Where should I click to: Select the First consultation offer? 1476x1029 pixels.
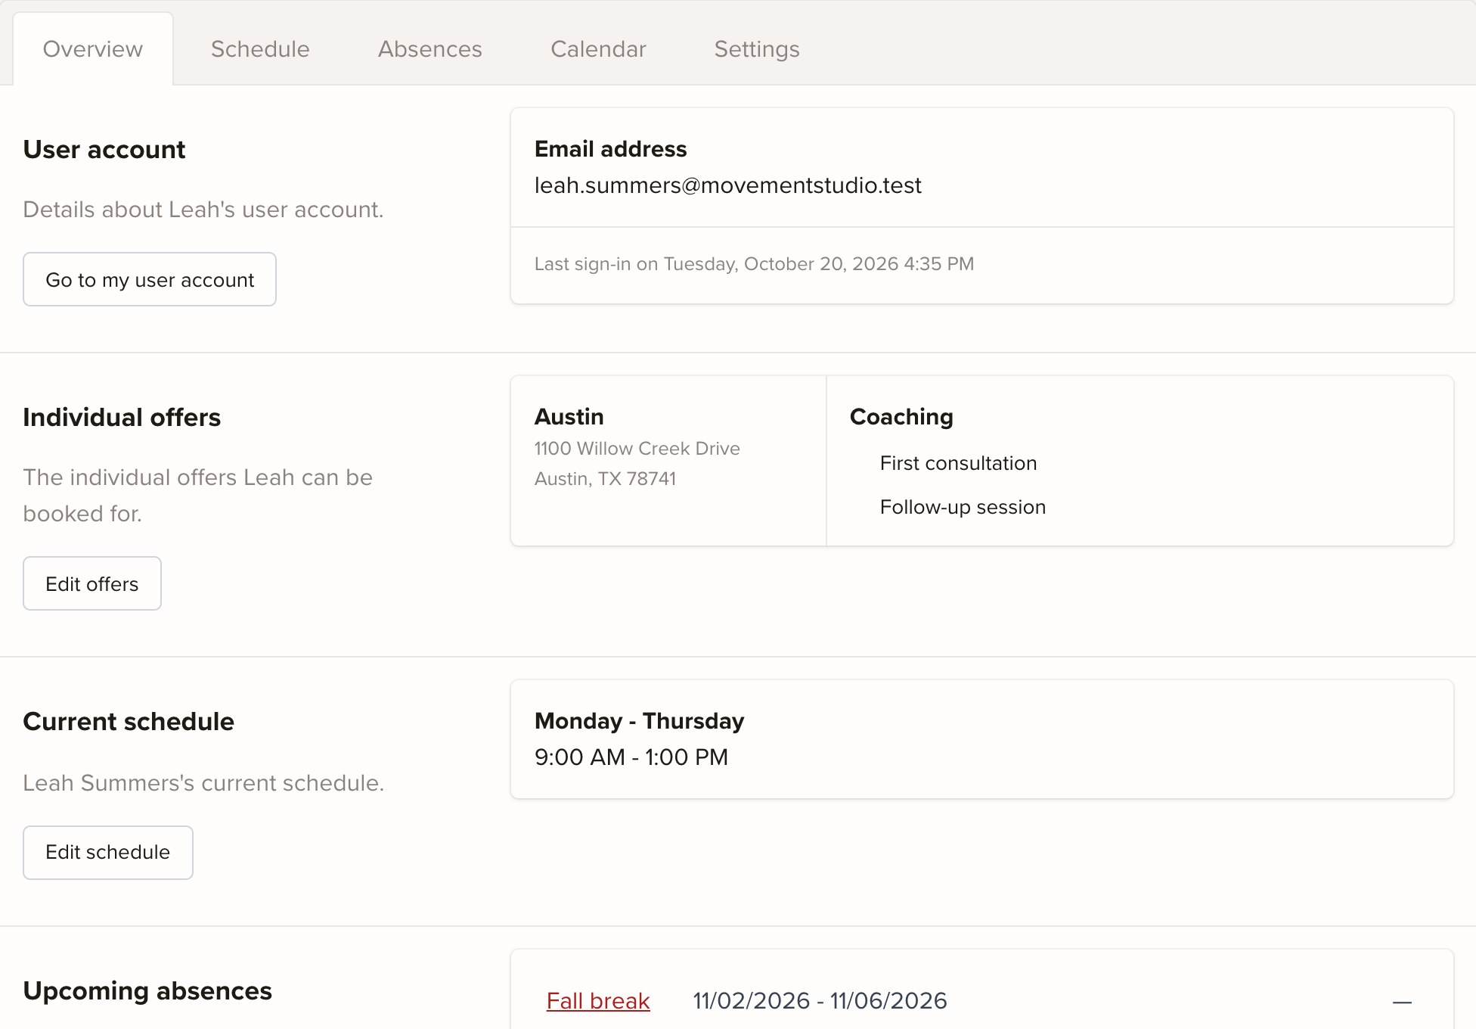(958, 463)
